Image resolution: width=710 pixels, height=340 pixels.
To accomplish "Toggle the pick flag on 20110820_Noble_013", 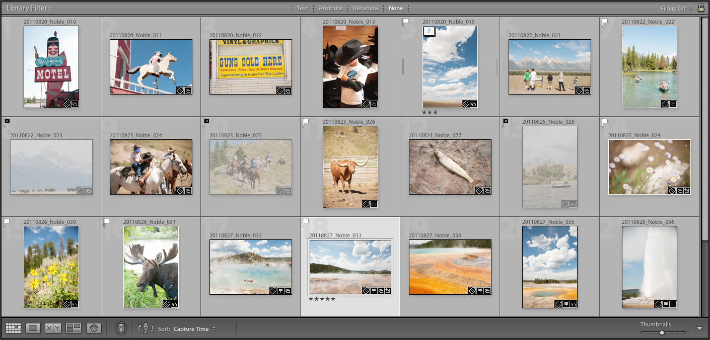I will tap(305, 21).
